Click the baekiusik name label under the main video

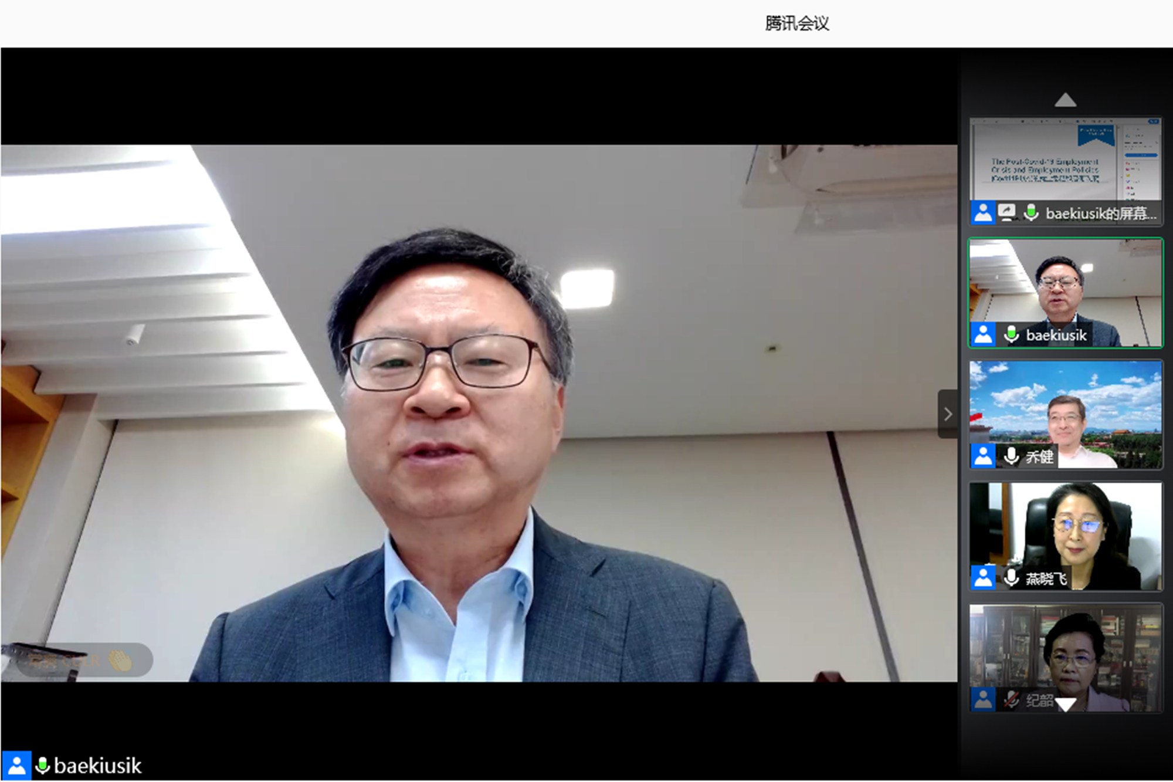[97, 766]
